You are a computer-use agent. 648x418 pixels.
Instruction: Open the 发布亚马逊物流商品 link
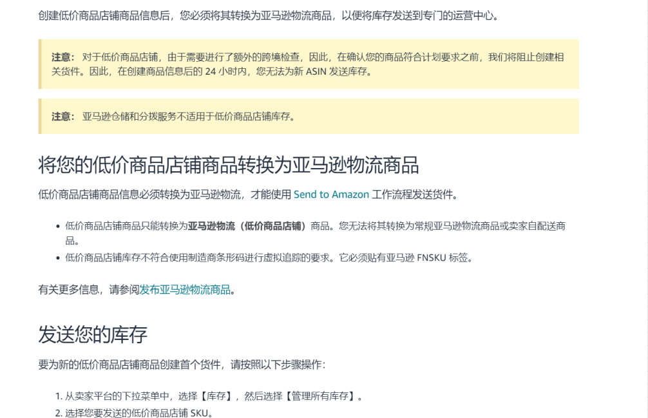[185, 290]
